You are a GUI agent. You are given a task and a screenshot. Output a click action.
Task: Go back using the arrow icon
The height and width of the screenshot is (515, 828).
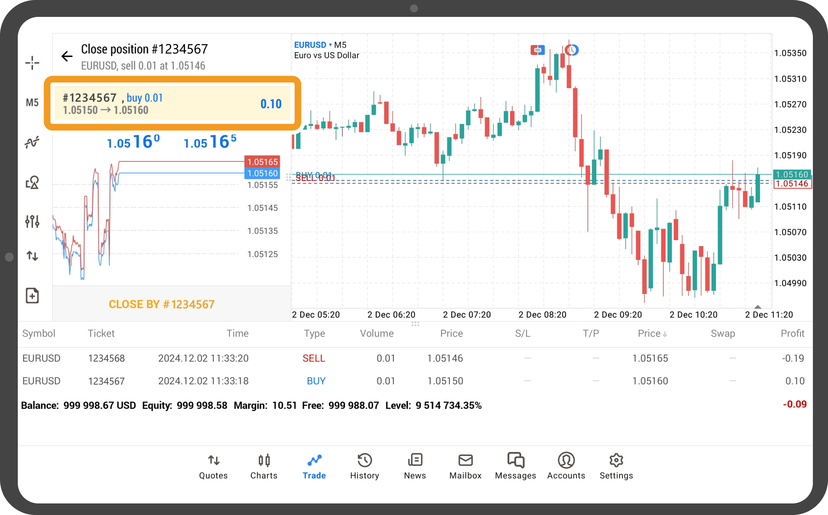click(x=67, y=56)
